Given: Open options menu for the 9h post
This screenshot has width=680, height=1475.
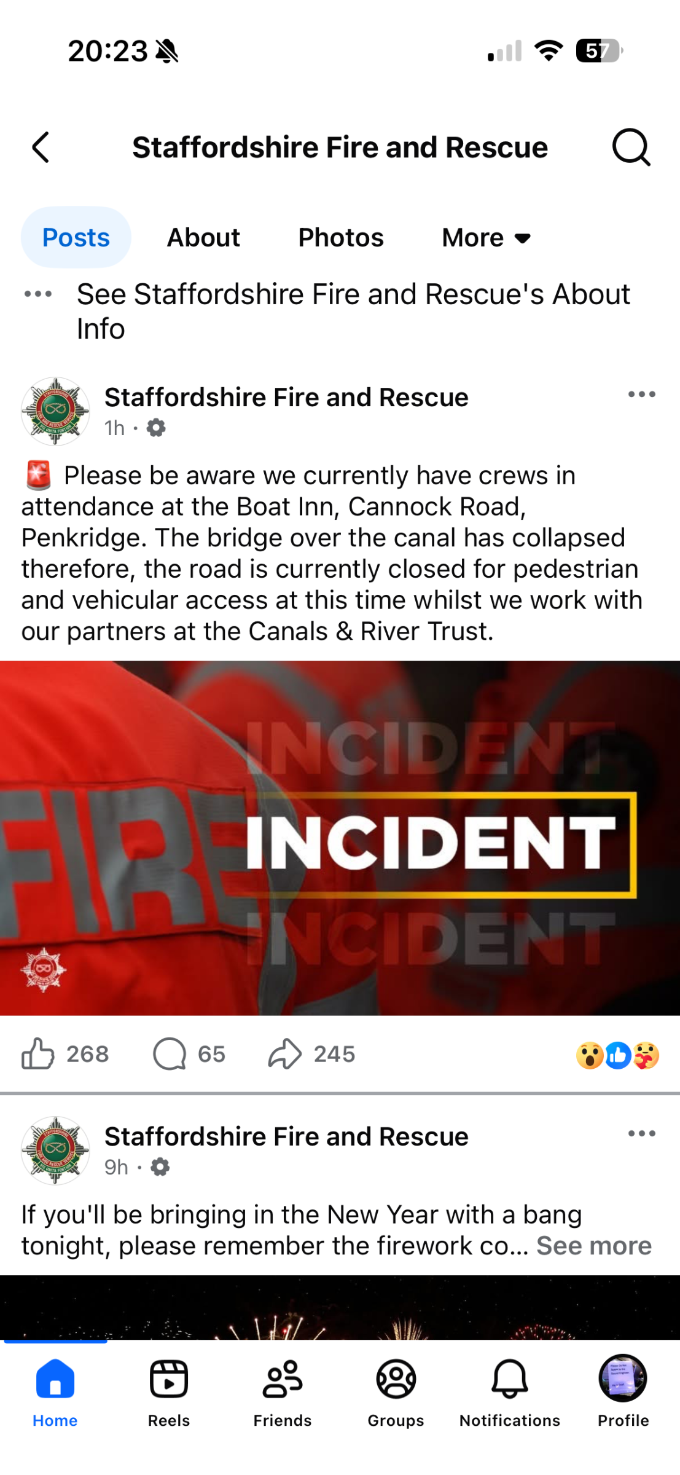Looking at the screenshot, I should [642, 1133].
